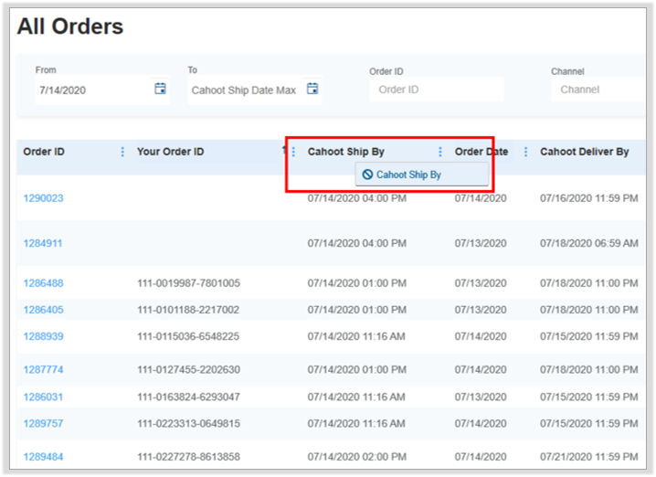Click the Channel filter input
Image resolution: width=656 pixels, height=477 pixels.
(x=598, y=90)
